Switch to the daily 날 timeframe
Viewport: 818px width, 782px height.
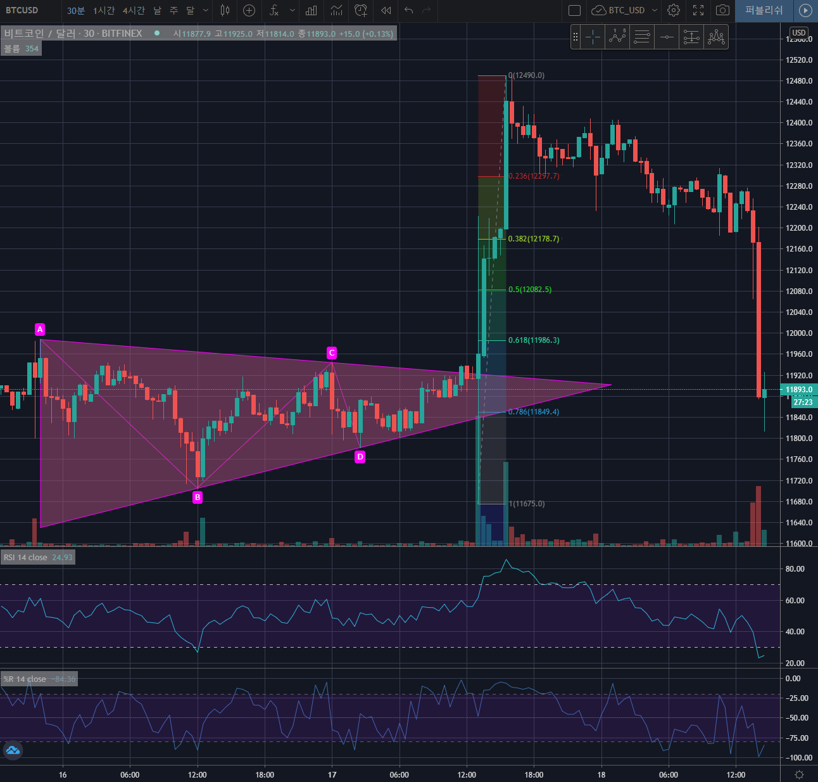tap(157, 10)
